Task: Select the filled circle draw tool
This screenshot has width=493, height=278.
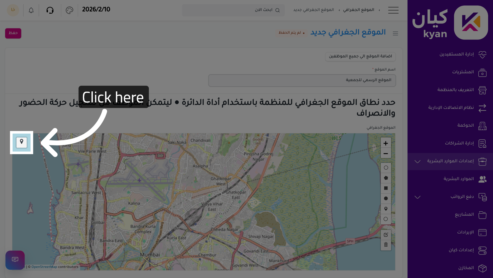Action: tap(386, 198)
